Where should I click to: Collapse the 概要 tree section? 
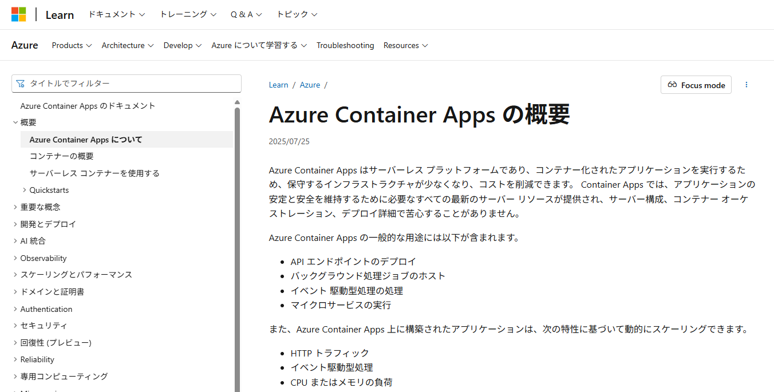[28, 122]
